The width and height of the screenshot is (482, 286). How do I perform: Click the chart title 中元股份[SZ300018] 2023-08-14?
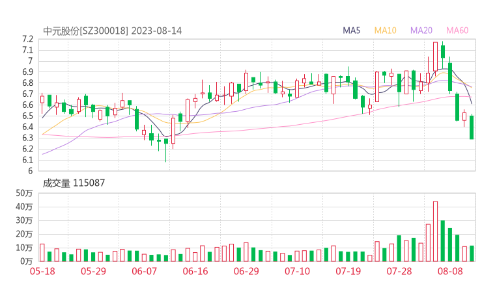click(113, 31)
